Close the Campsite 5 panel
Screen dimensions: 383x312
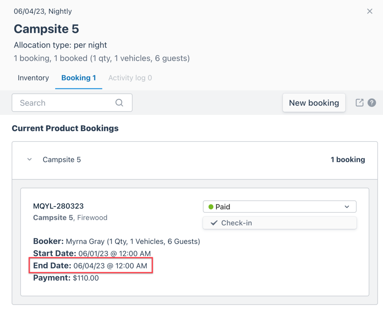pos(370,11)
